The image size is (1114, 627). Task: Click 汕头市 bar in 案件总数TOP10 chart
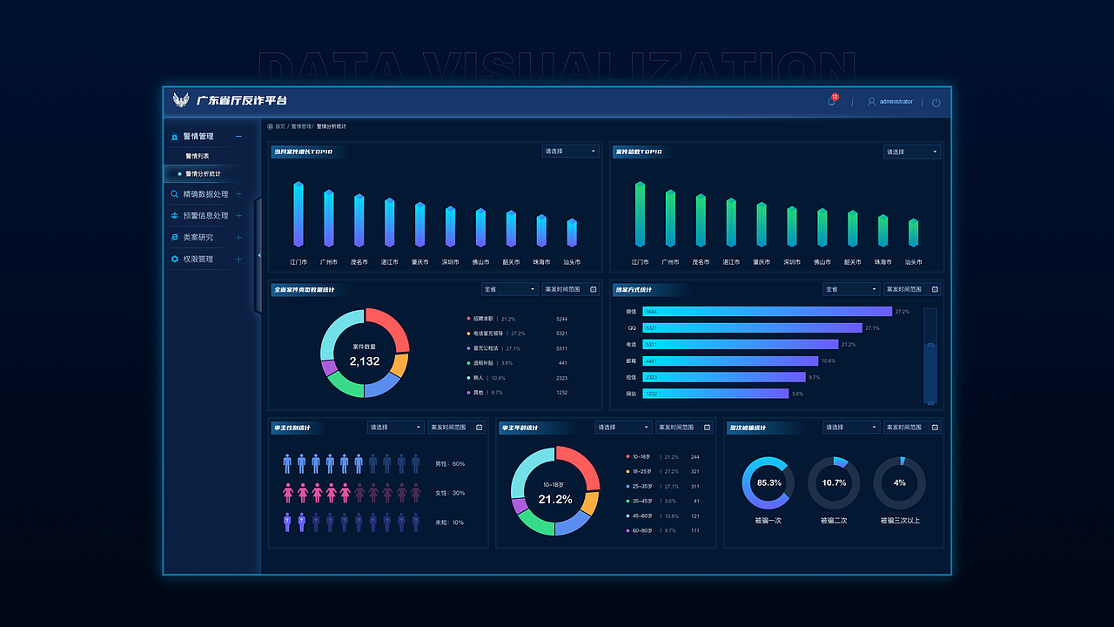pos(913,233)
